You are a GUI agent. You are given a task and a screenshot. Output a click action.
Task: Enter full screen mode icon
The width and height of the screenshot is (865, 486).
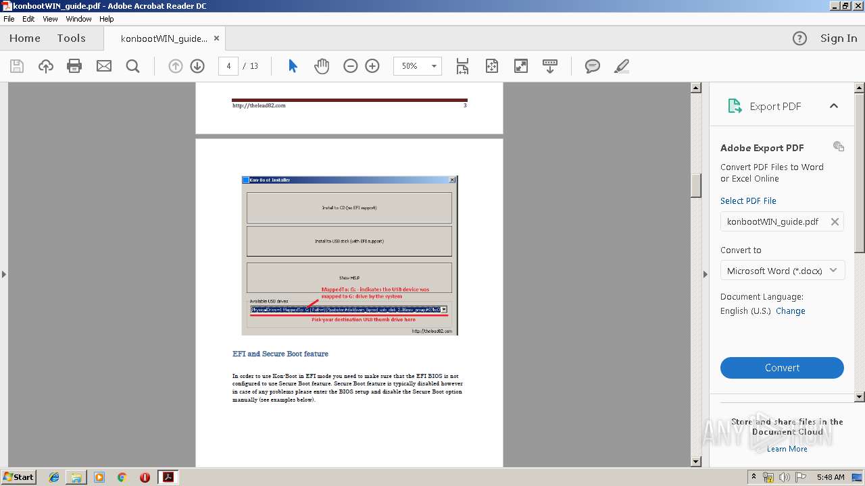(x=521, y=66)
